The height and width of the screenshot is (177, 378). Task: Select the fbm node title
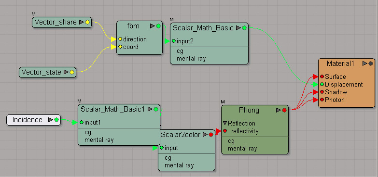(x=133, y=26)
